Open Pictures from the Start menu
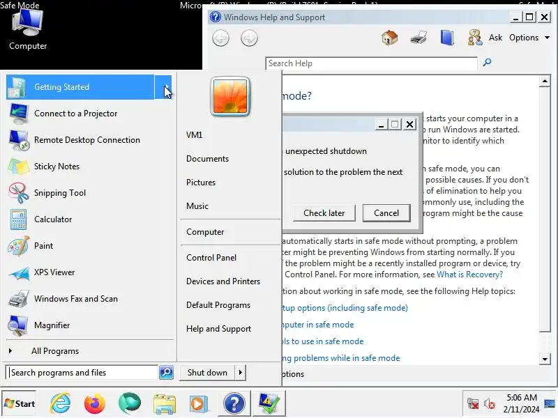This screenshot has height=418, width=558. click(x=201, y=183)
